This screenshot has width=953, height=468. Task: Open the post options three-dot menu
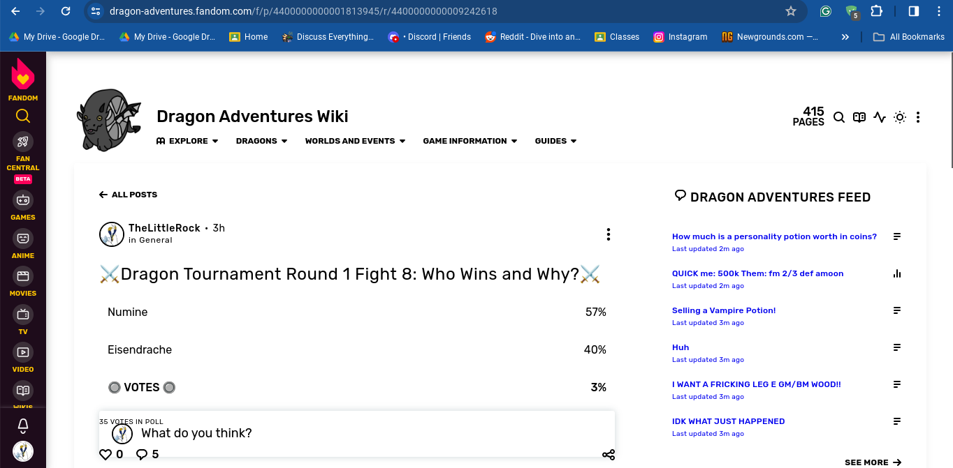[x=609, y=234]
